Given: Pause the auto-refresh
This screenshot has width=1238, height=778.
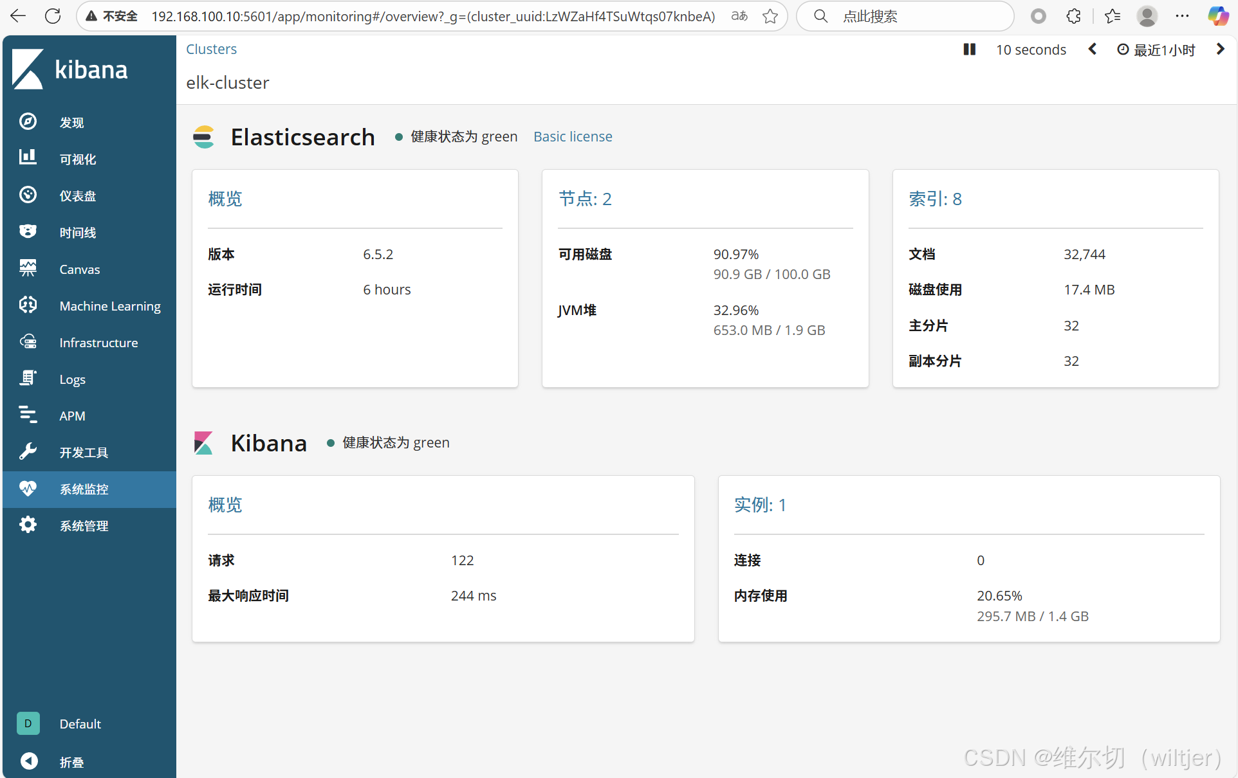Looking at the screenshot, I should click(x=969, y=50).
